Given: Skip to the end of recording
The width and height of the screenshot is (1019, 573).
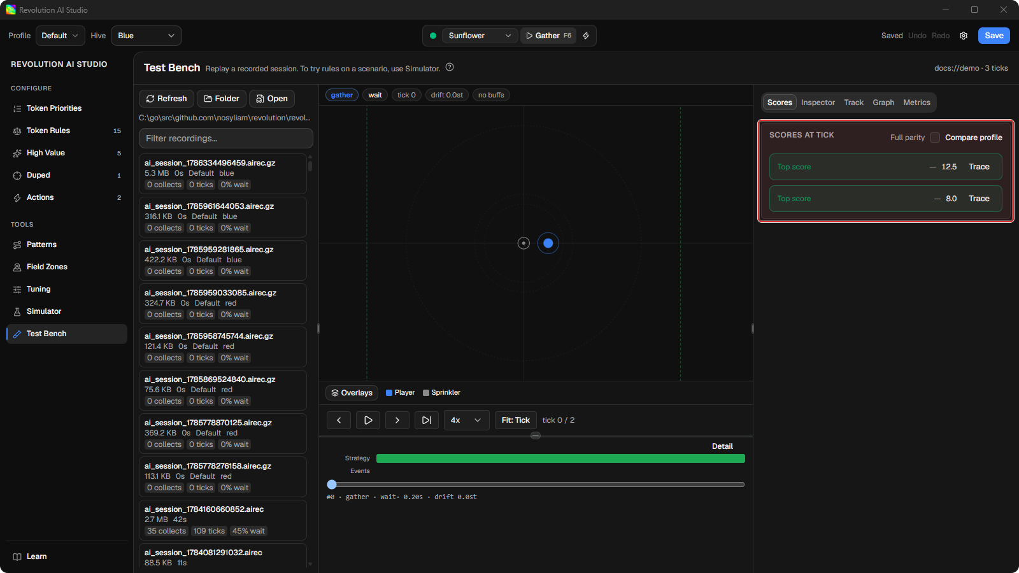Looking at the screenshot, I should 427,420.
